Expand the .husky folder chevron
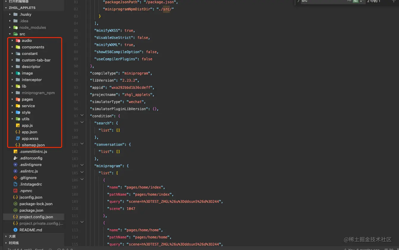This screenshot has height=250, width=399. click(10, 15)
